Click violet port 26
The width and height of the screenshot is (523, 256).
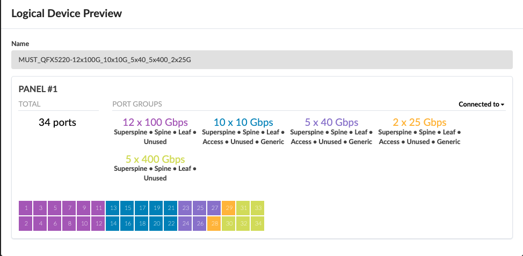pyautogui.click(x=200, y=223)
